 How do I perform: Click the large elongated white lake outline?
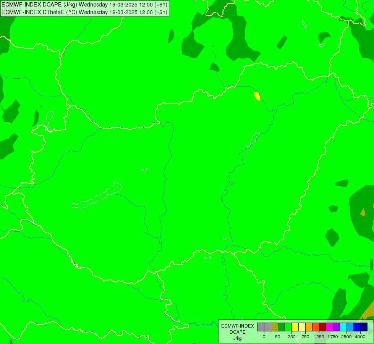tap(97, 195)
